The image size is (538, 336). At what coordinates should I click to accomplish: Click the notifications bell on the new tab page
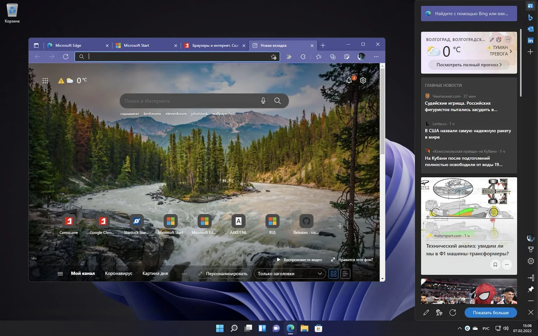[x=349, y=80]
